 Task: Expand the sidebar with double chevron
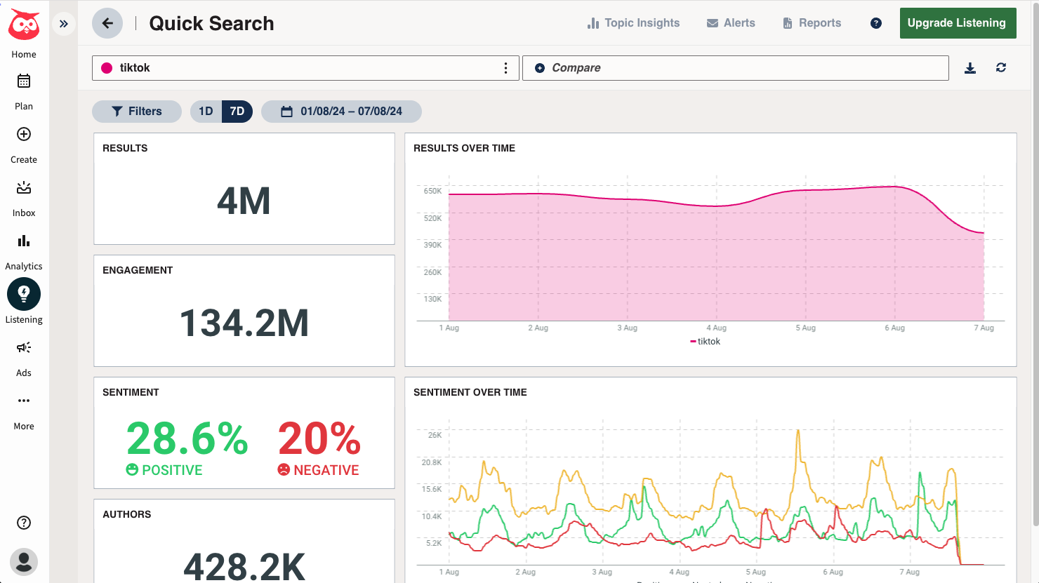point(64,24)
